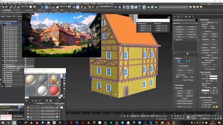223x125 pixels.
Task: Click the Hide Unselected button
Action: 210,60
